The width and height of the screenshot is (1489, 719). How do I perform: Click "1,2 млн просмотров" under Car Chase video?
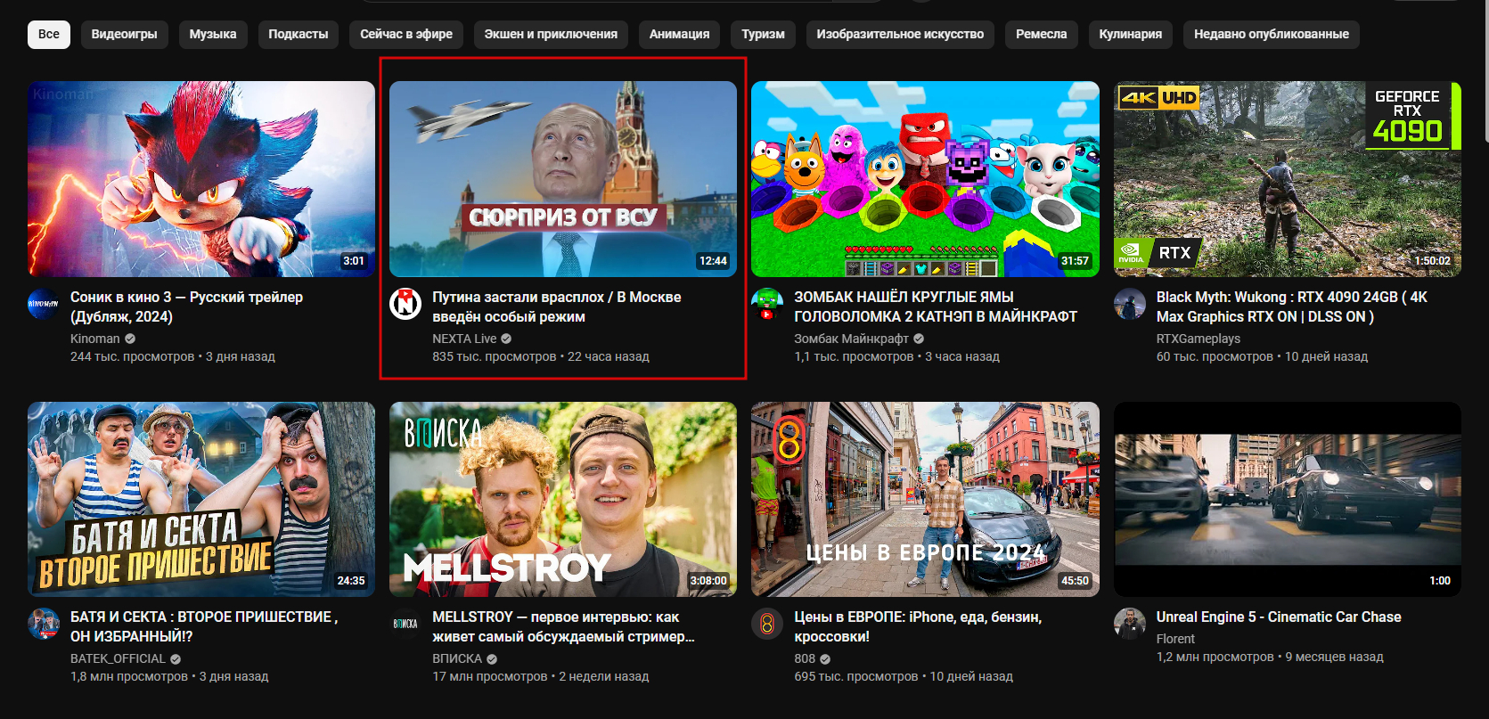pos(1215,657)
